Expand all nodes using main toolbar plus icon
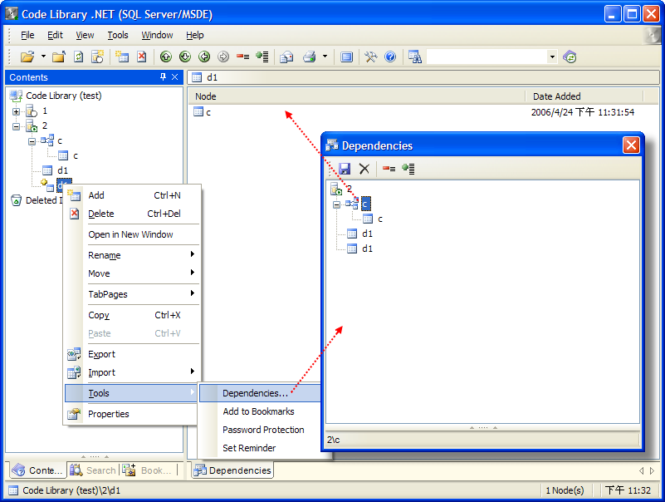The height and width of the screenshot is (502, 665). (262, 57)
